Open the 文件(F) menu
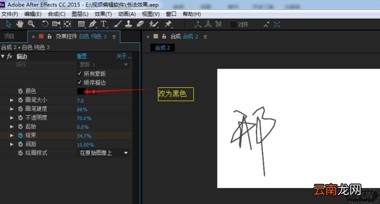The image size is (380, 204). click(10, 14)
